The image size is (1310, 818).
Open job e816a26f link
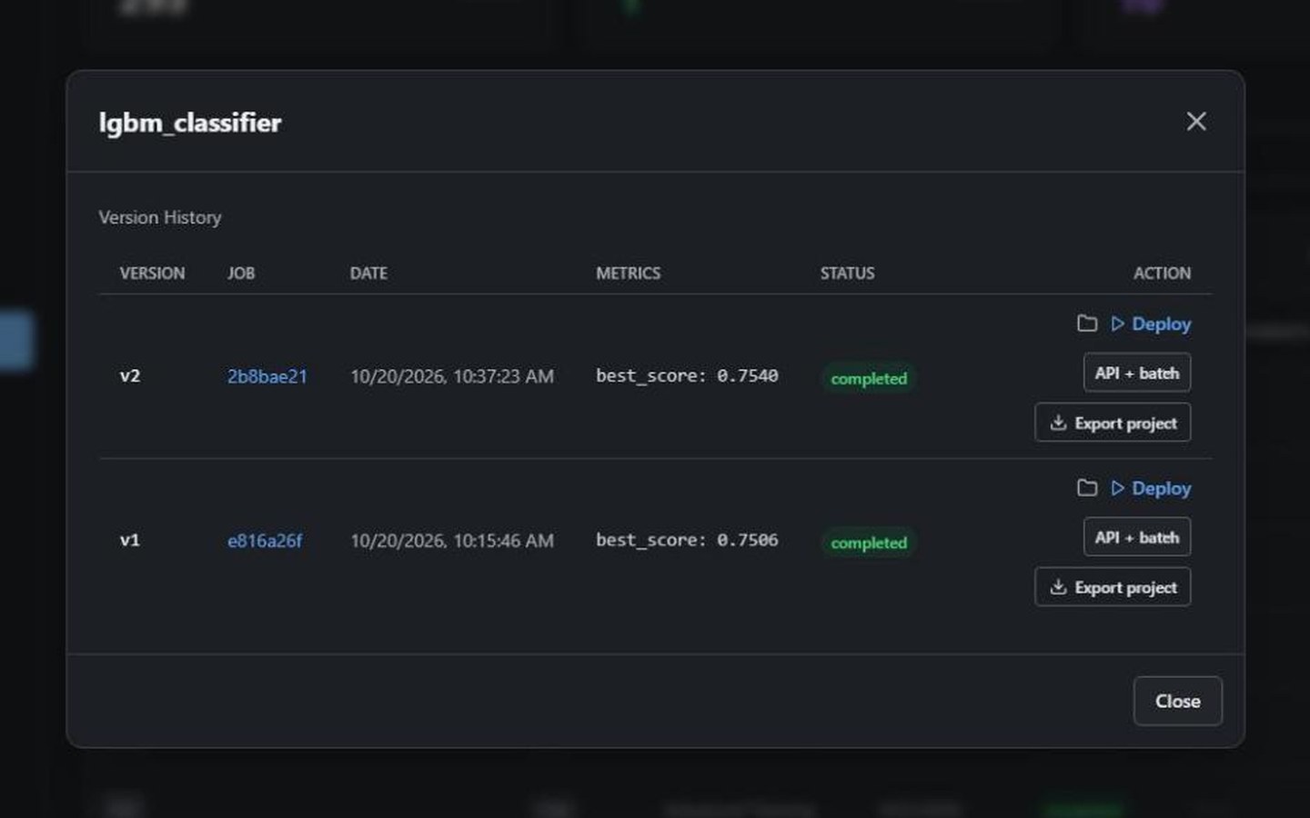click(265, 541)
